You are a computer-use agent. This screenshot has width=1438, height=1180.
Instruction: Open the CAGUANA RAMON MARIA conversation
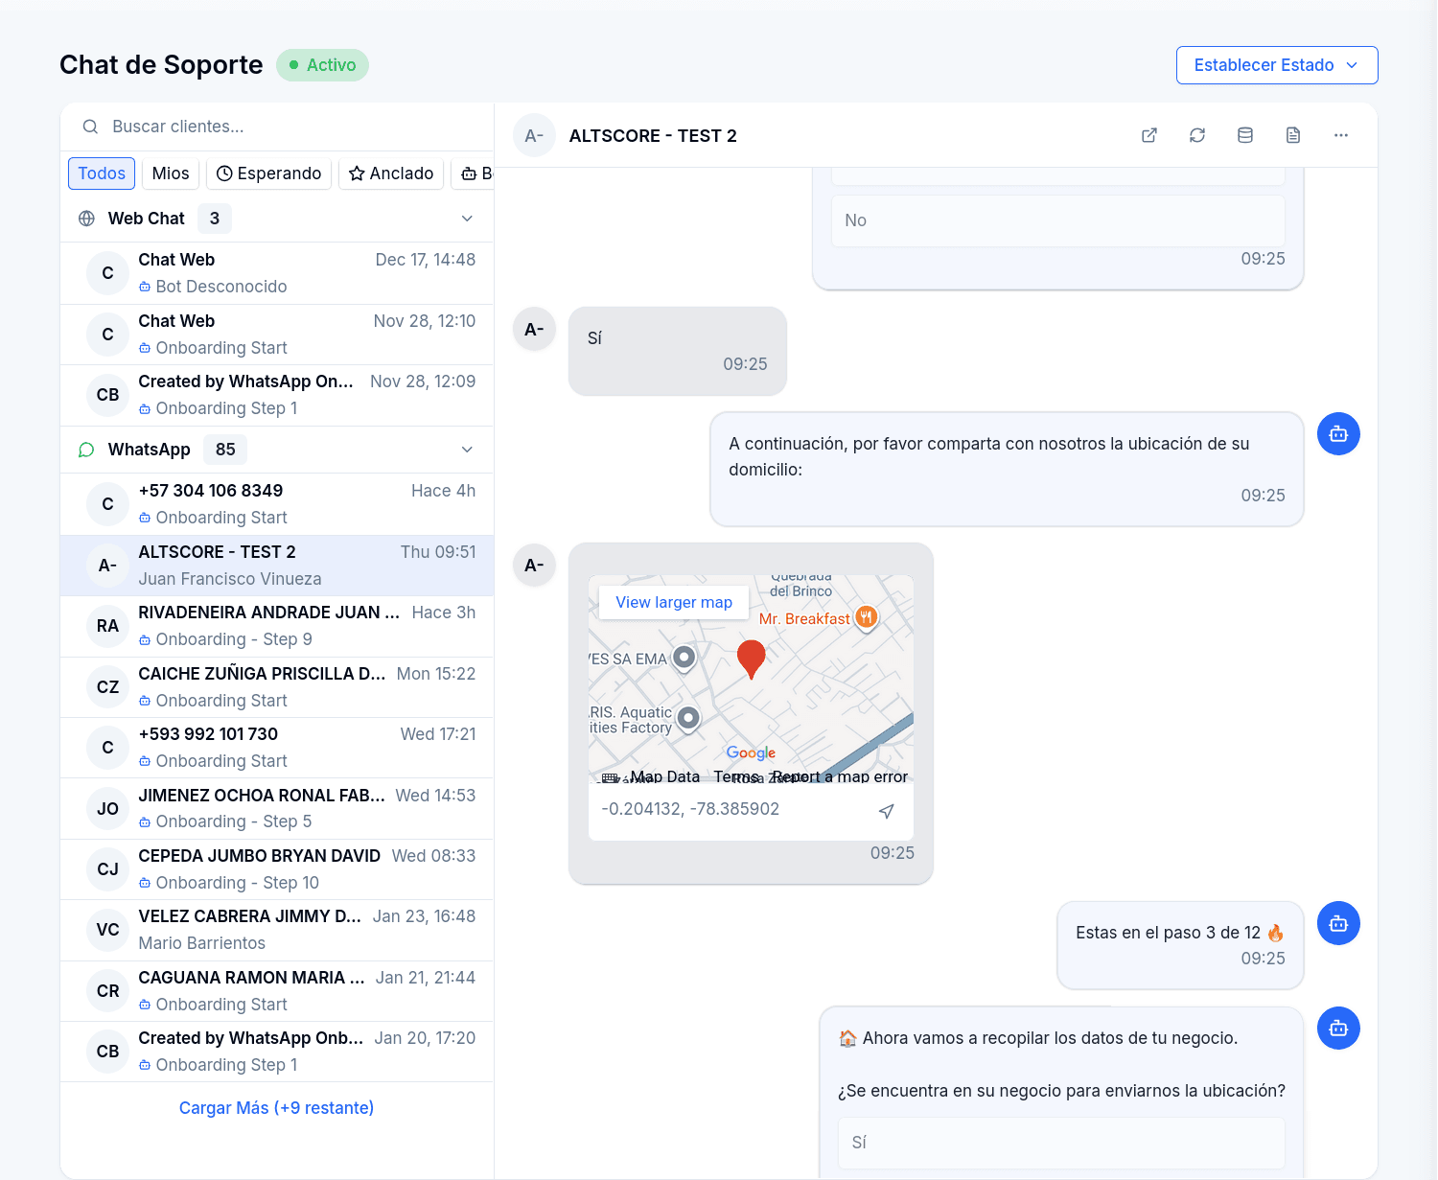click(277, 991)
